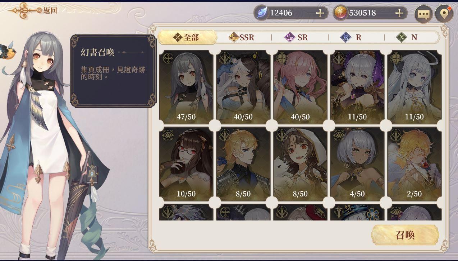Image resolution: width=458 pixels, height=261 pixels.
Task: Switch to the 全部 tab
Action: click(x=187, y=37)
